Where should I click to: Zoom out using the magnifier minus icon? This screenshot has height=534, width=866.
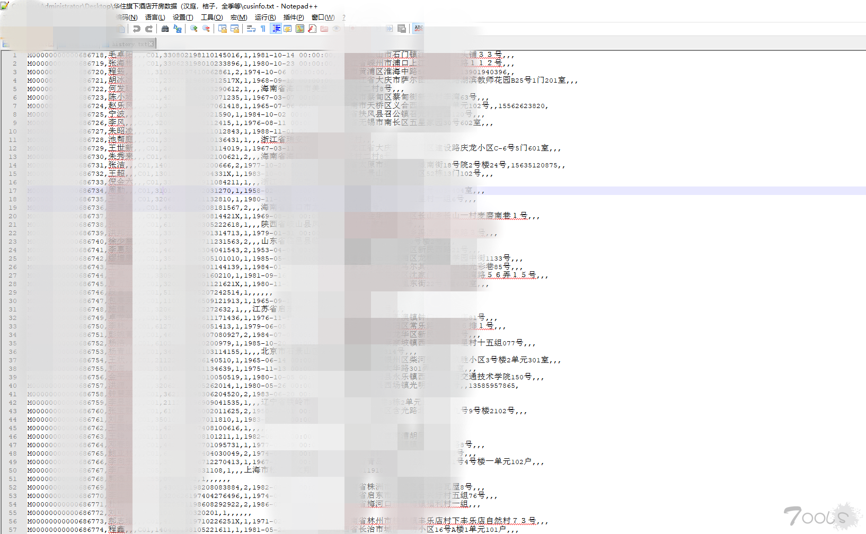pyautogui.click(x=206, y=29)
